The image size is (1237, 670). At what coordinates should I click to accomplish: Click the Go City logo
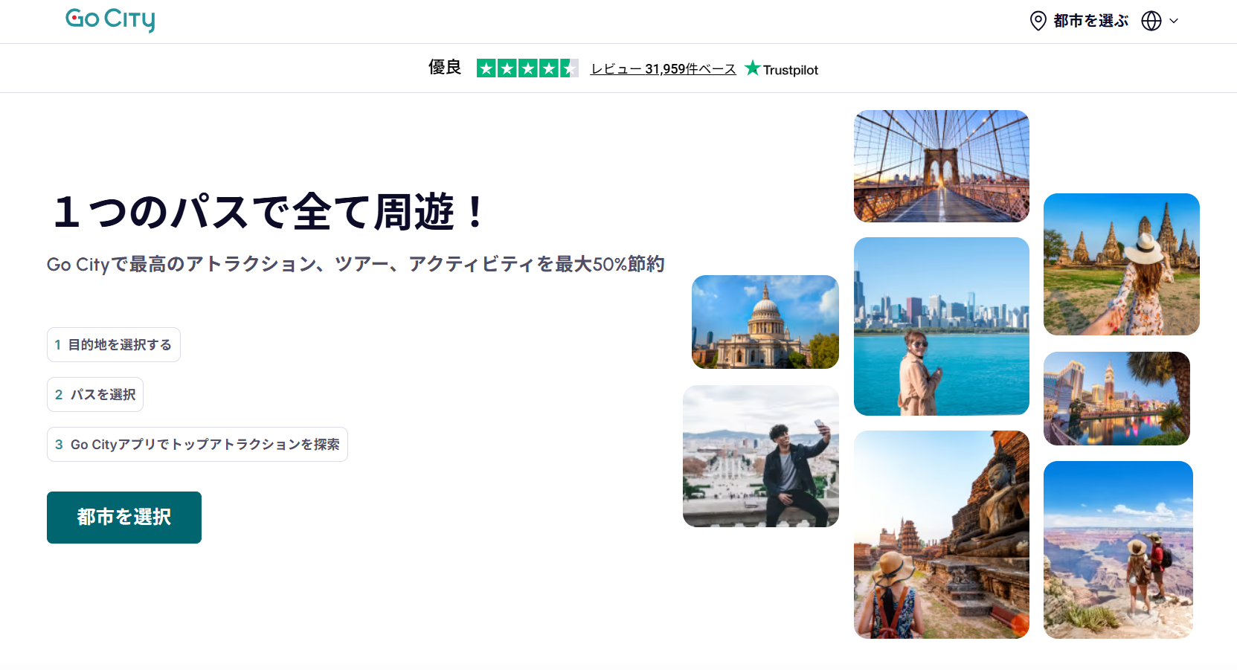(x=110, y=20)
